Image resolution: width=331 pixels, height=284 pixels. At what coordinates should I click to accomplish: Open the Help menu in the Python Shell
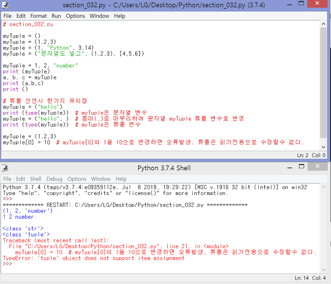pos(121,179)
